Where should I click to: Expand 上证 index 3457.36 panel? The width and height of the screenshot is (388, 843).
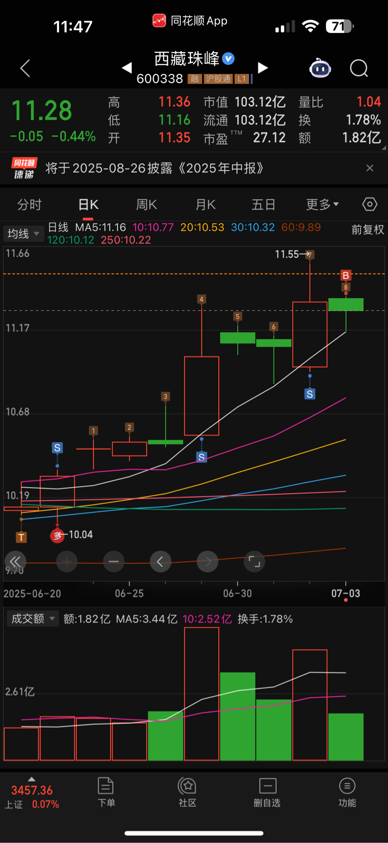(32, 793)
